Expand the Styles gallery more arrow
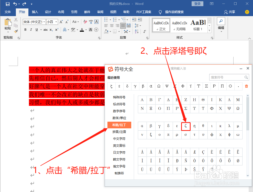Screen dimensions: 253x192 209,30
